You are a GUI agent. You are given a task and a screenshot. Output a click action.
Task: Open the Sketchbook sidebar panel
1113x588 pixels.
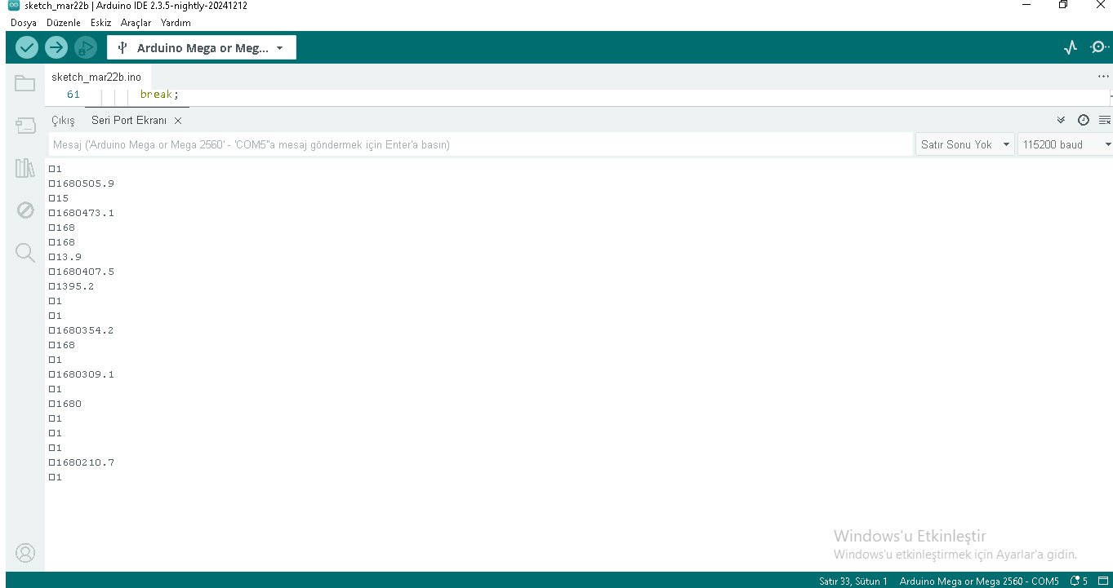pyautogui.click(x=24, y=83)
